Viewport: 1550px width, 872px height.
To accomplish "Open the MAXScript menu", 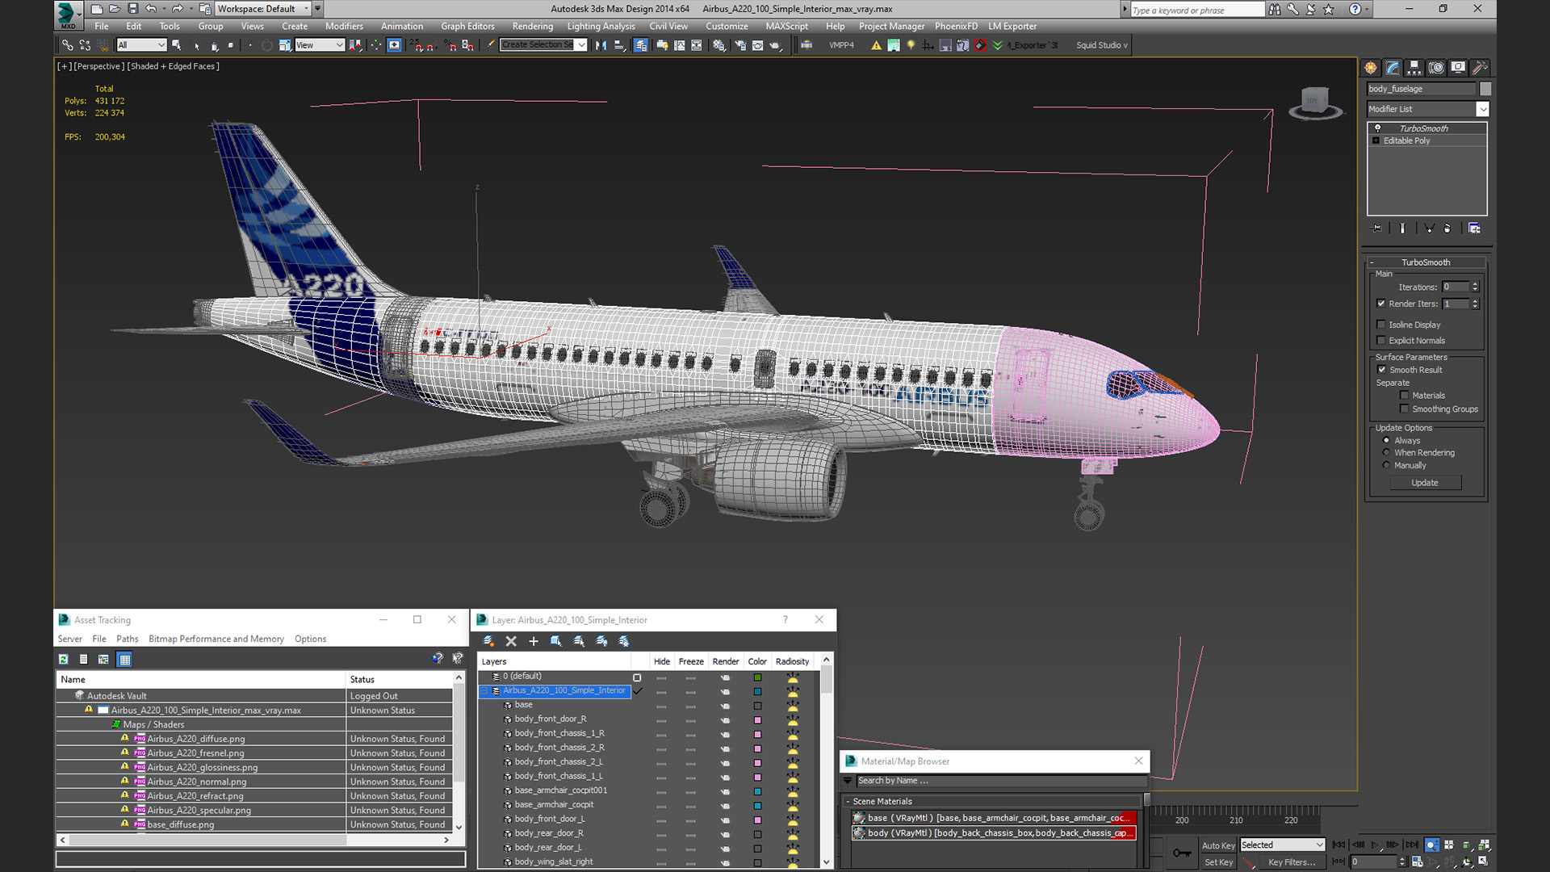I will (x=786, y=27).
